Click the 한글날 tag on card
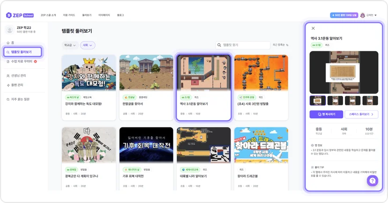The height and width of the screenshot is (203, 388). tap(129, 98)
